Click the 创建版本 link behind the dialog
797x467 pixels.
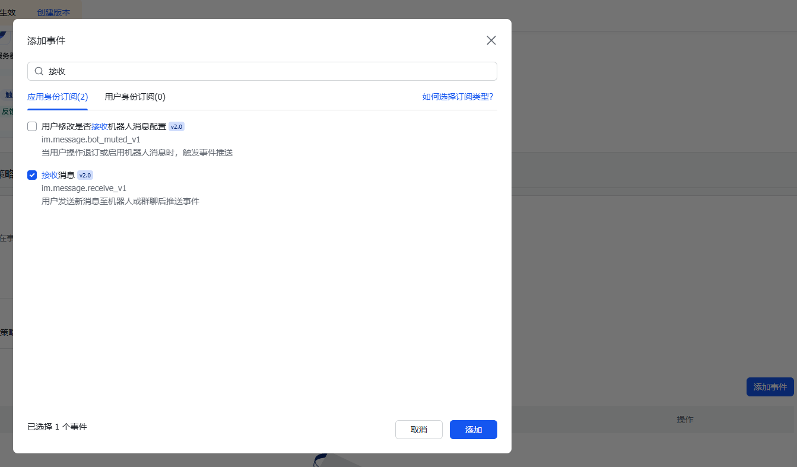pos(53,12)
